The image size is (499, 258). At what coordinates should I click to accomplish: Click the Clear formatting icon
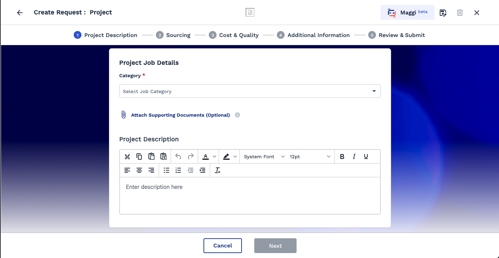(x=218, y=170)
